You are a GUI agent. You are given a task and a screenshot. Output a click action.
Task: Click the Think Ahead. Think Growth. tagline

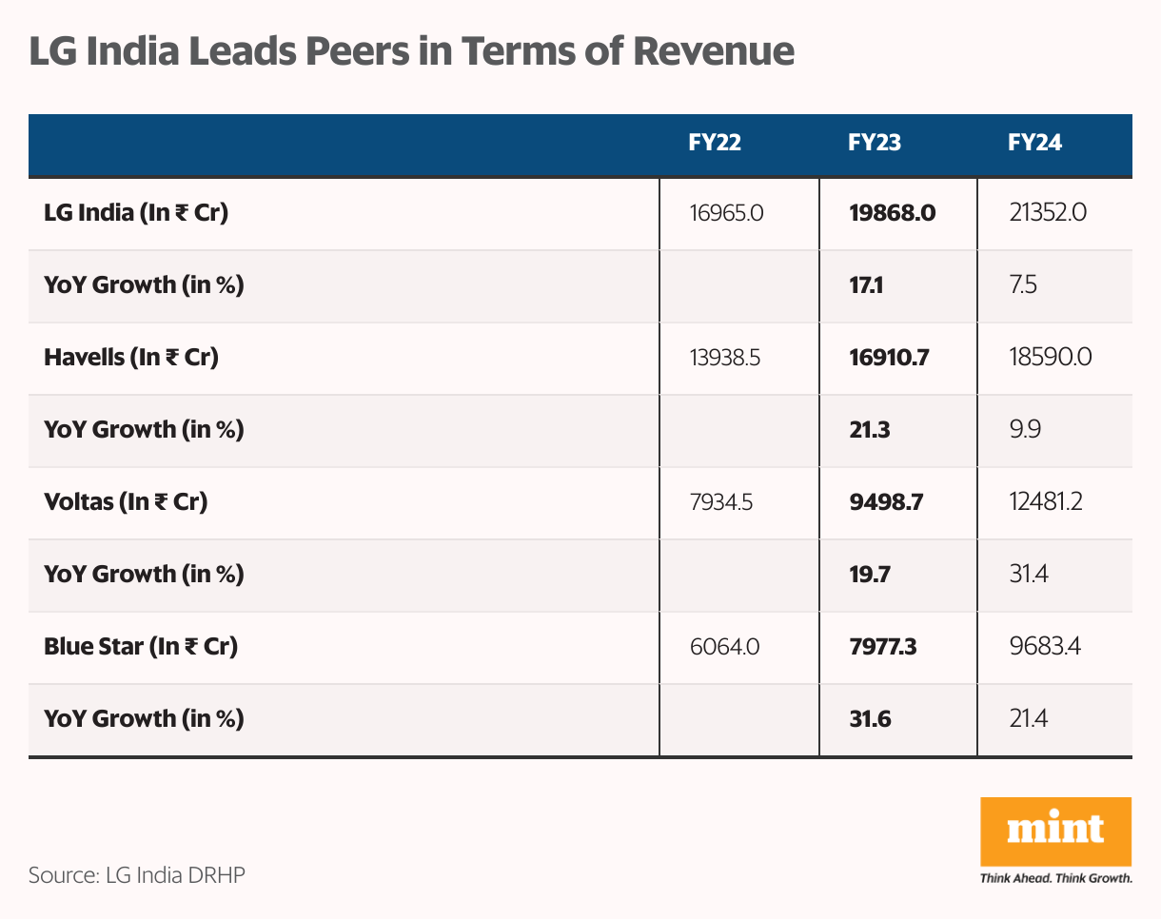[1055, 879]
